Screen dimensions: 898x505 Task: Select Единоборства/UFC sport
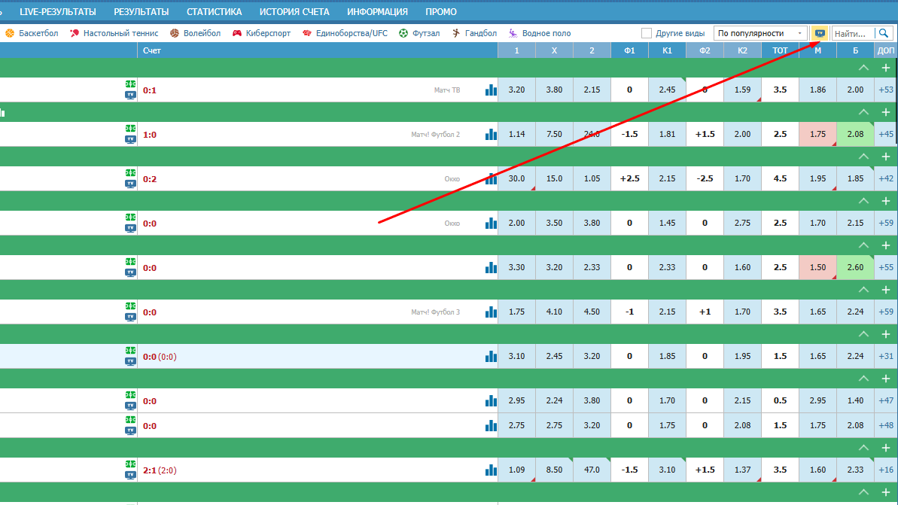(x=345, y=33)
